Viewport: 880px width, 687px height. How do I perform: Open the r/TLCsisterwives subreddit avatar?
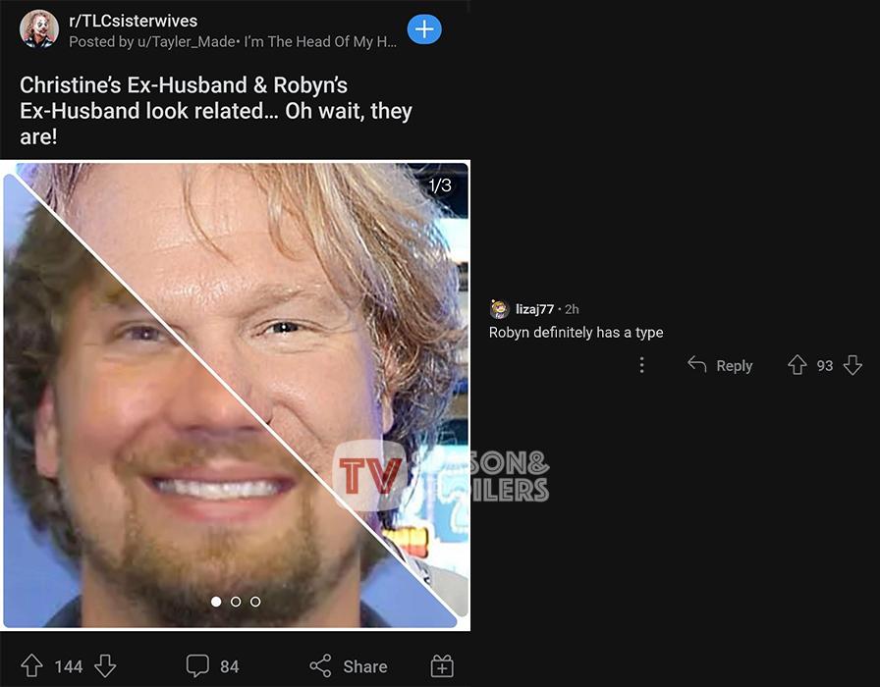tap(39, 29)
